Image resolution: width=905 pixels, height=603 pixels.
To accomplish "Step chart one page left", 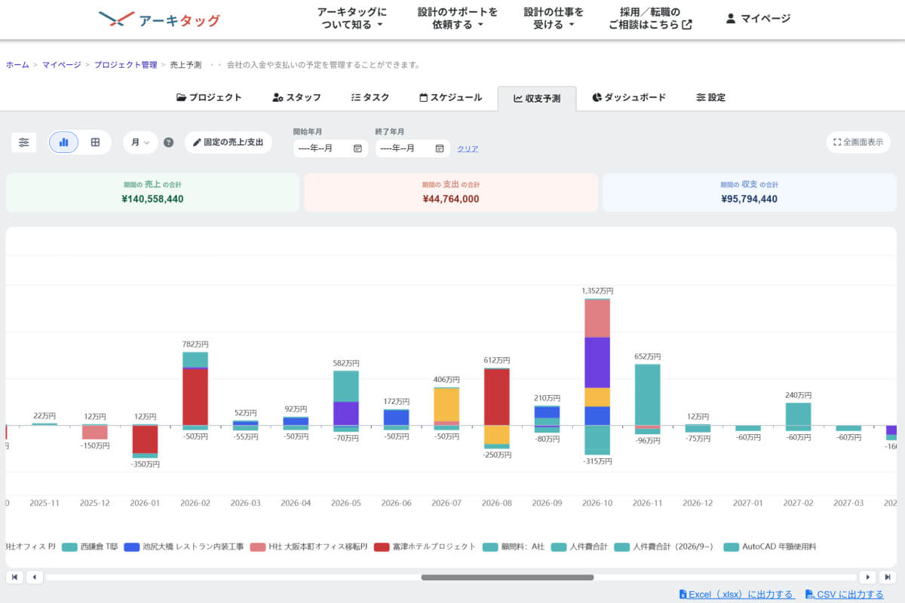I will (35, 577).
